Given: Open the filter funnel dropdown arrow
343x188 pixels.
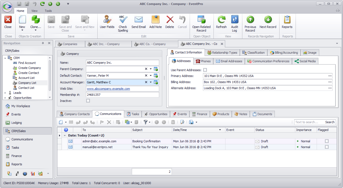Looking at the screenshot, I should [x=150, y=122].
